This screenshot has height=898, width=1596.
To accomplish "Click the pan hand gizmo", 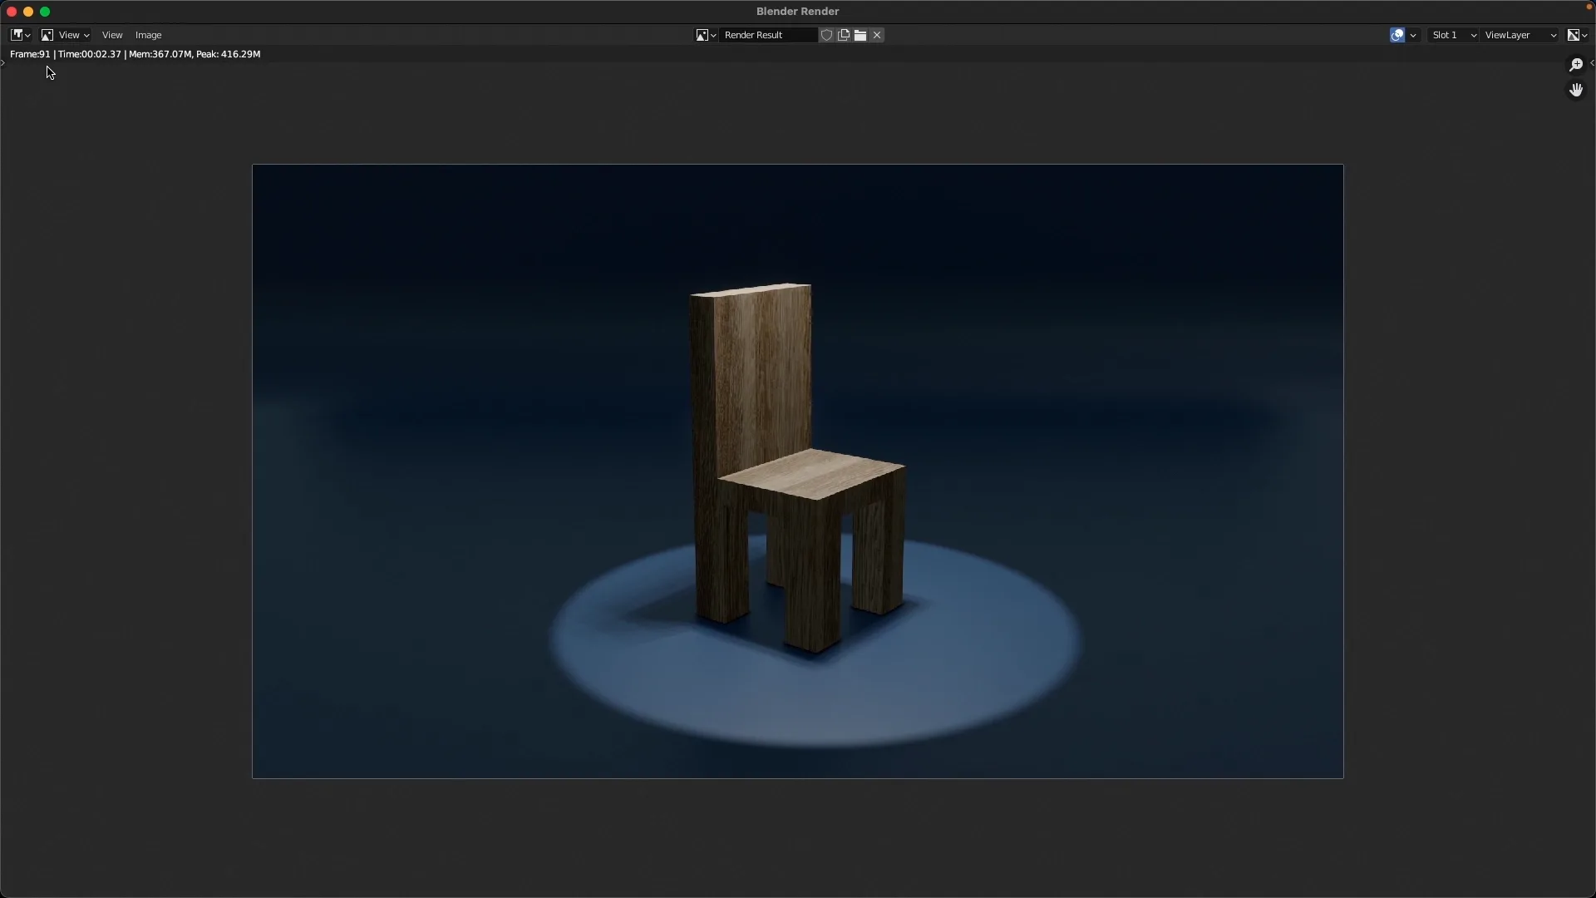I will 1576,90.
